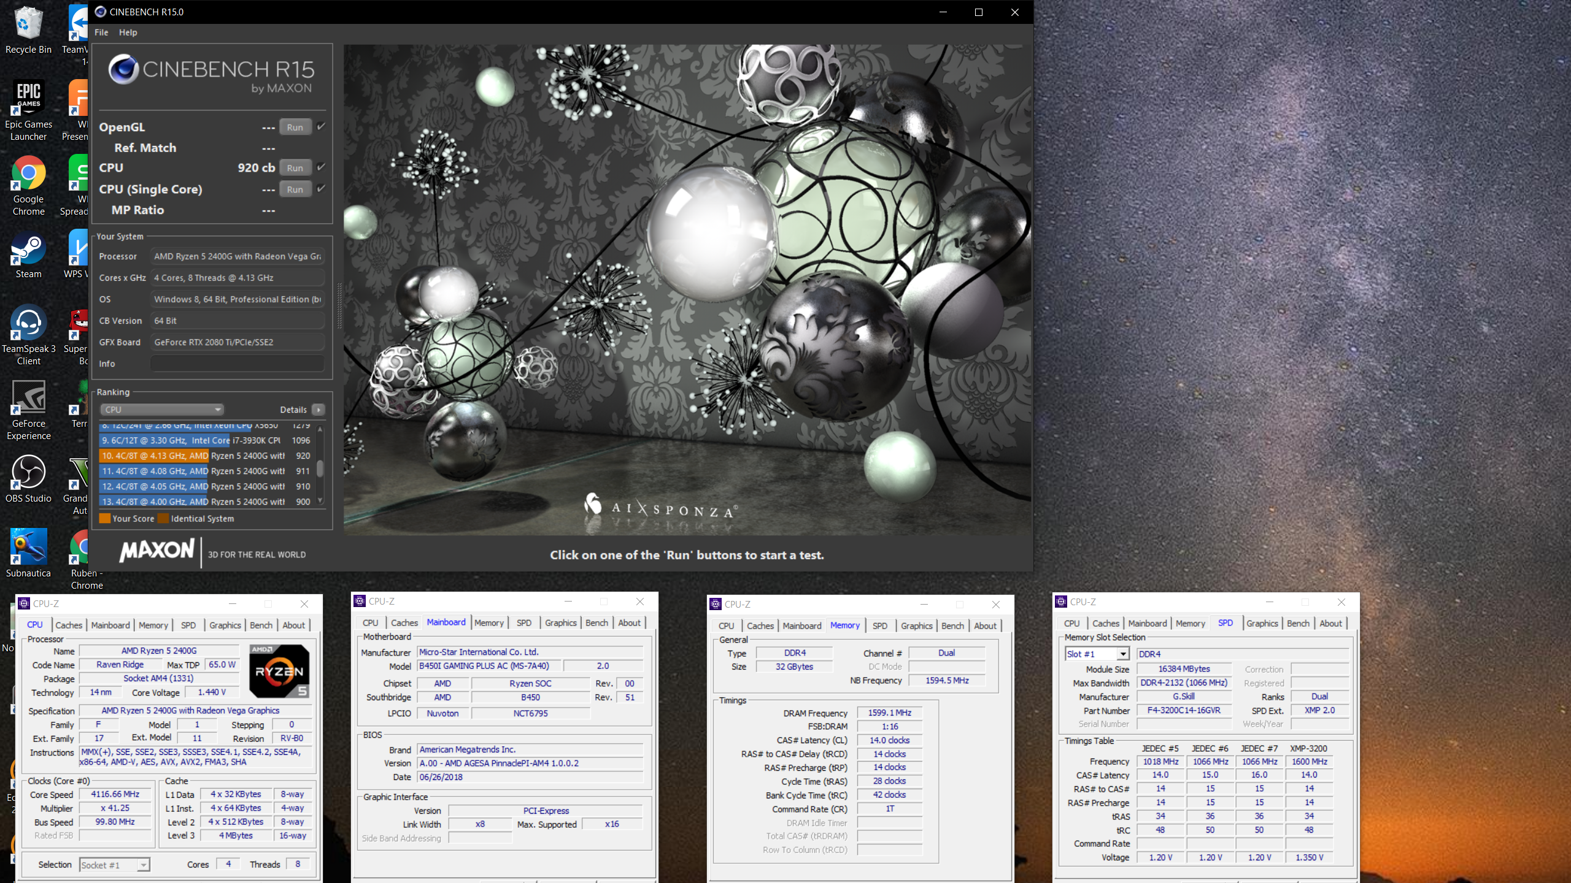Select the Subnautica desktop icon
Image resolution: width=1571 pixels, height=883 pixels.
[x=28, y=553]
